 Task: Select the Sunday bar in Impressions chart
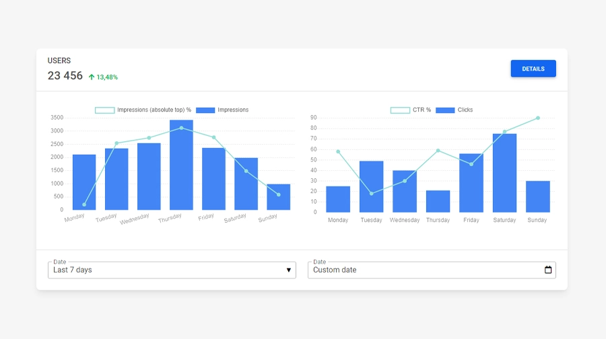(x=278, y=197)
